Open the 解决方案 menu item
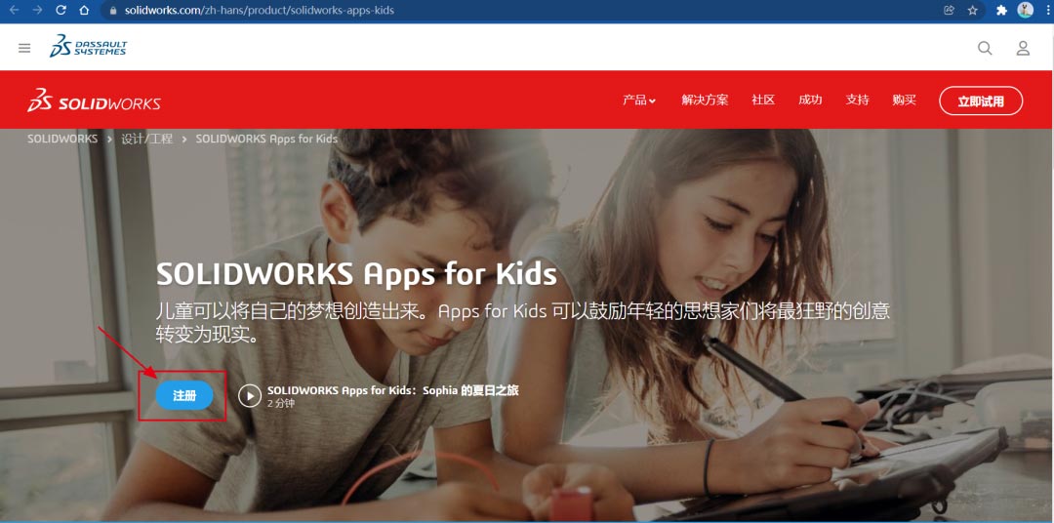1054x523 pixels. (705, 101)
